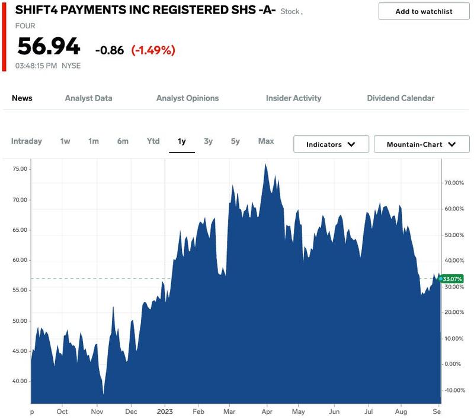474x418 pixels.
Task: Click the 70.00% percent axis label
Action: (x=454, y=183)
